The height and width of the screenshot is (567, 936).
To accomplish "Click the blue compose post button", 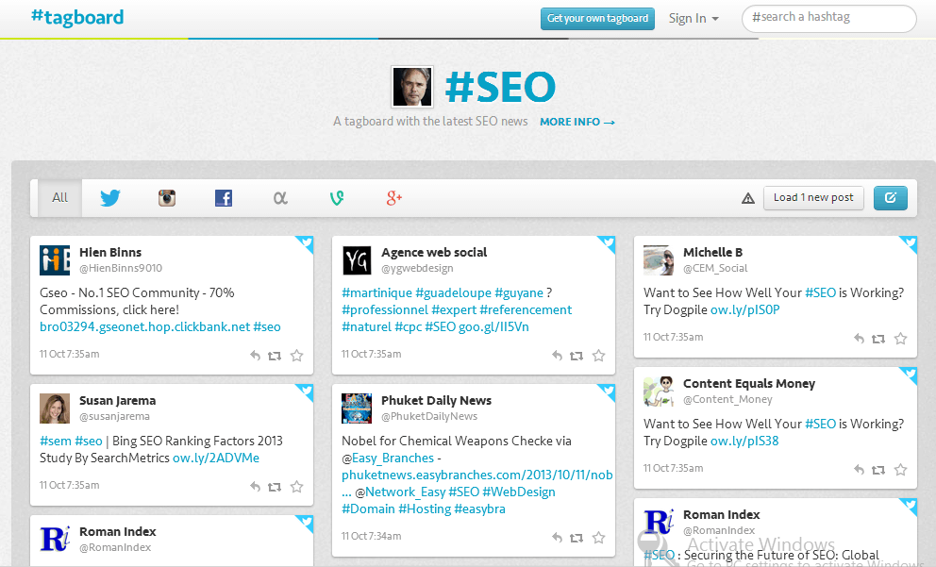I will (x=890, y=197).
